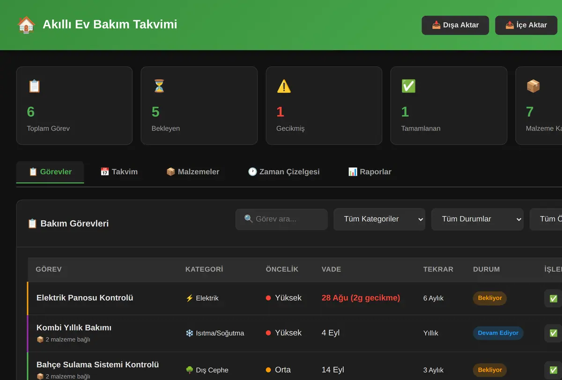Click the TEKRAR column header
The image size is (562, 380).
pos(438,269)
